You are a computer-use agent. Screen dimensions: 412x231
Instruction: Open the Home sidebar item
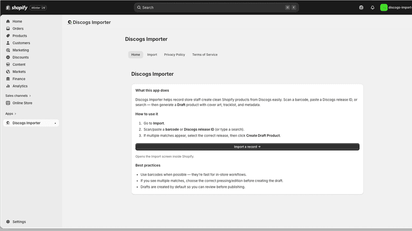(x=17, y=21)
